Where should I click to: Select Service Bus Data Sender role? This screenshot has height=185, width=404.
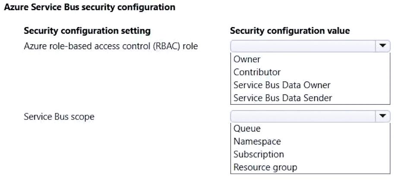coord(283,98)
